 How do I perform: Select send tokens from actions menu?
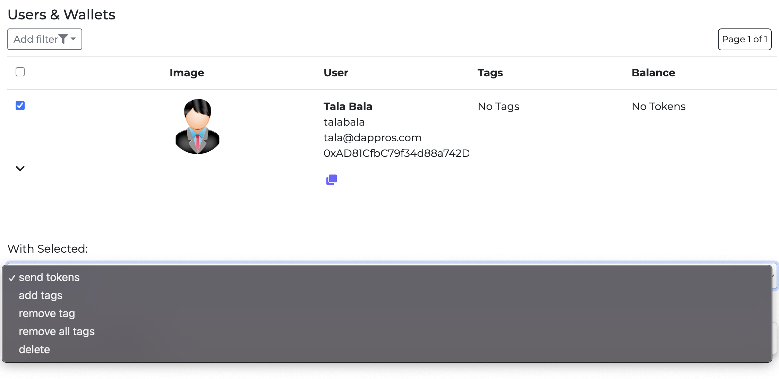click(x=50, y=277)
